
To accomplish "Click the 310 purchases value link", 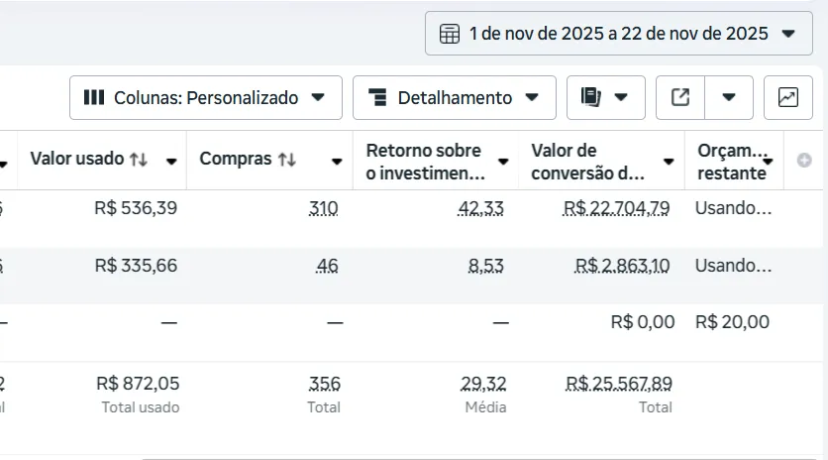I will pos(323,208).
